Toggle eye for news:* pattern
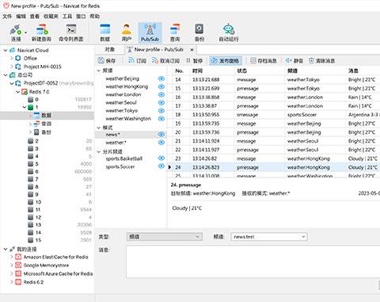Viewport: 380px width, 302px height. tap(161, 135)
